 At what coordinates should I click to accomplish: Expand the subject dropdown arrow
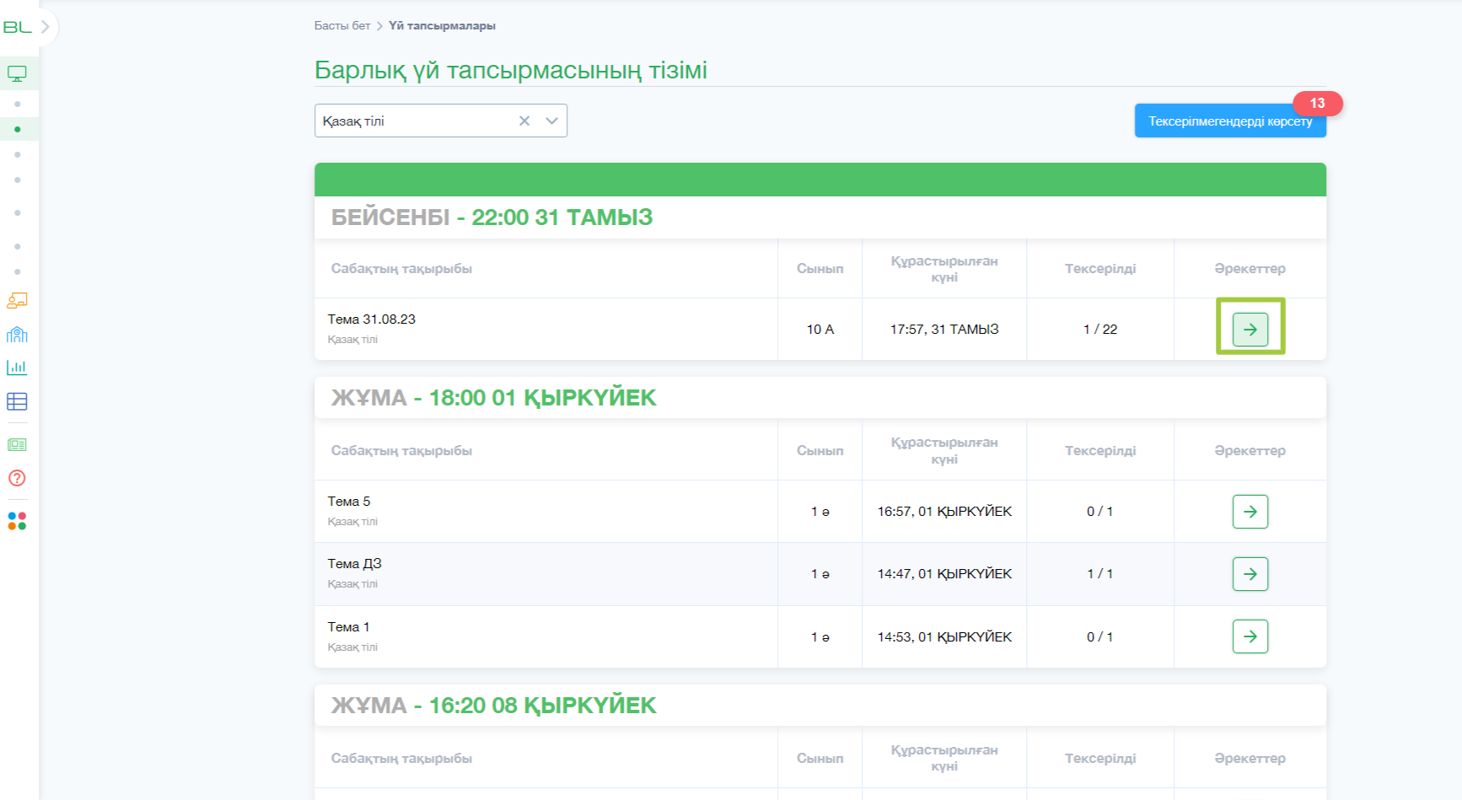(x=552, y=121)
